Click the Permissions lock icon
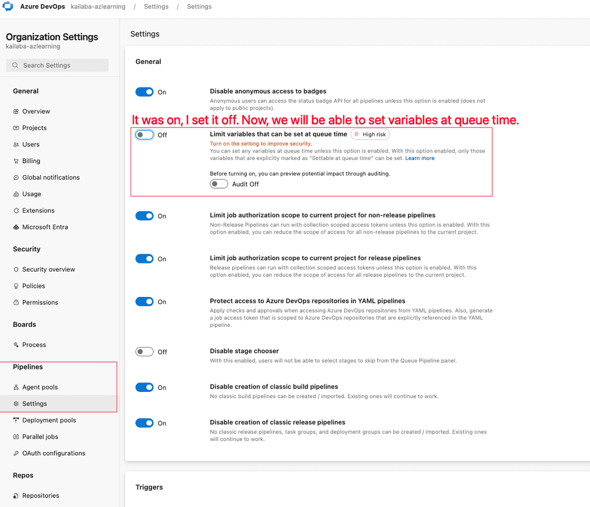The height and width of the screenshot is (507, 590). [x=16, y=303]
